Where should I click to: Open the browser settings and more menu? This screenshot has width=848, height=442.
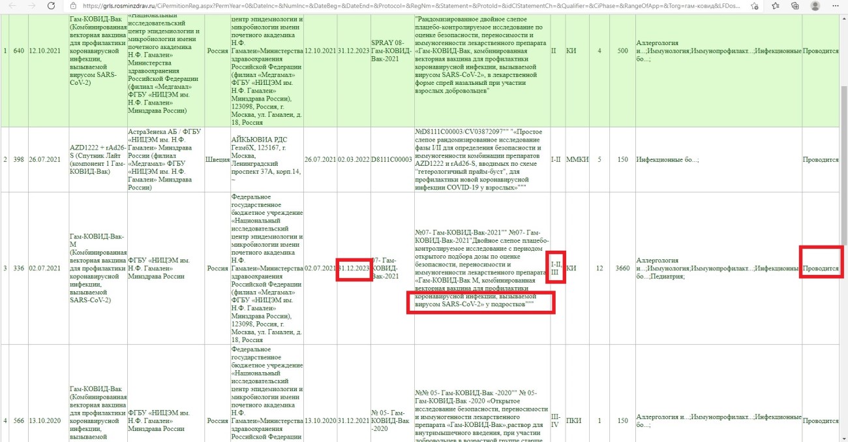tap(836, 6)
